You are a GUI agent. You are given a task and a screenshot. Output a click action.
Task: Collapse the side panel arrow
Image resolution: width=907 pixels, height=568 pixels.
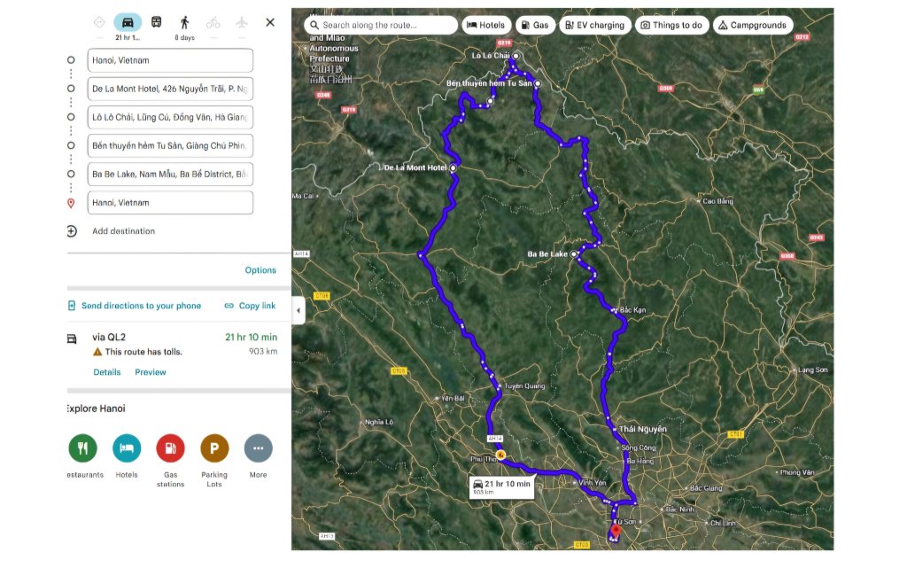pos(298,311)
